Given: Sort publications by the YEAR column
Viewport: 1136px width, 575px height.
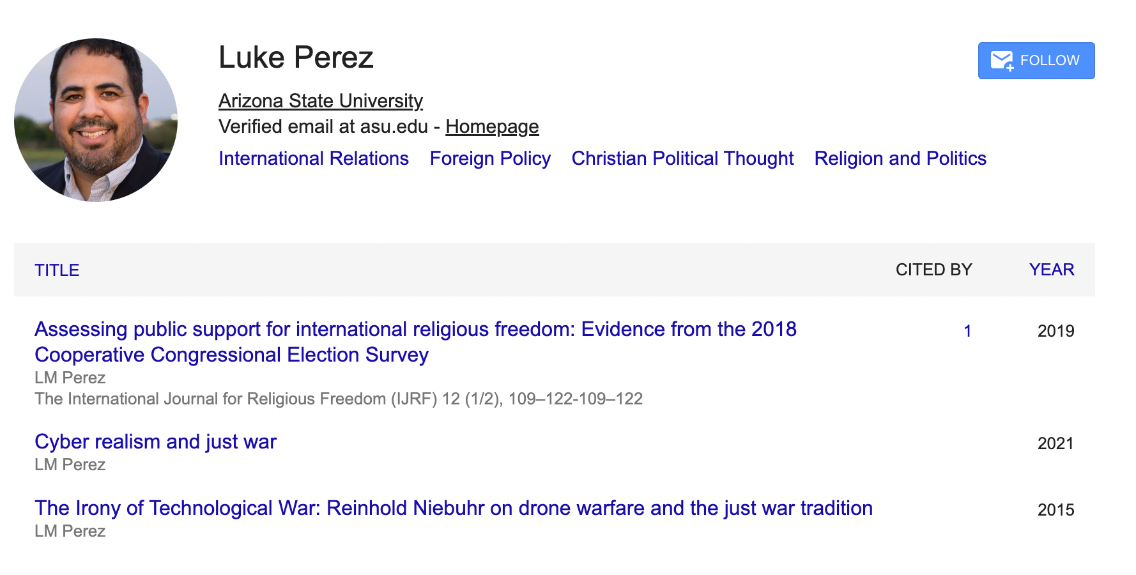Looking at the screenshot, I should point(1051,270).
